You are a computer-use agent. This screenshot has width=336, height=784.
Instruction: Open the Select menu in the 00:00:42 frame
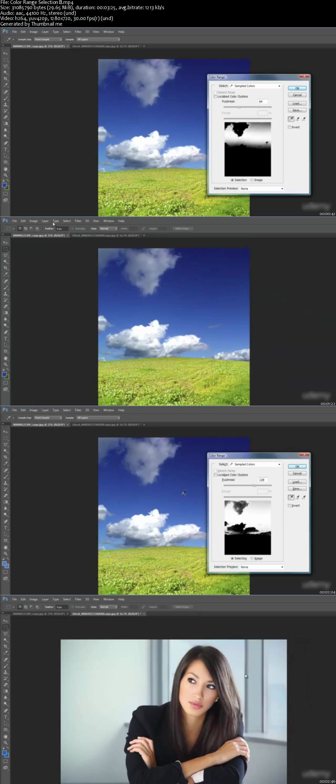[x=67, y=32]
